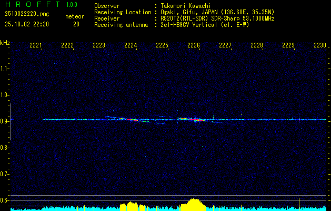Click the 2230 time axis marker
The height and width of the screenshot is (211, 331).
click(x=320, y=45)
